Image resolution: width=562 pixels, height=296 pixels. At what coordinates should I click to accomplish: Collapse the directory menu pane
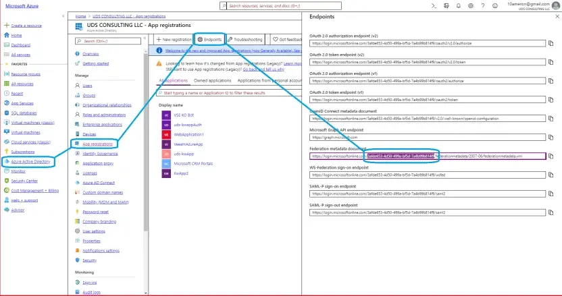click(x=145, y=38)
